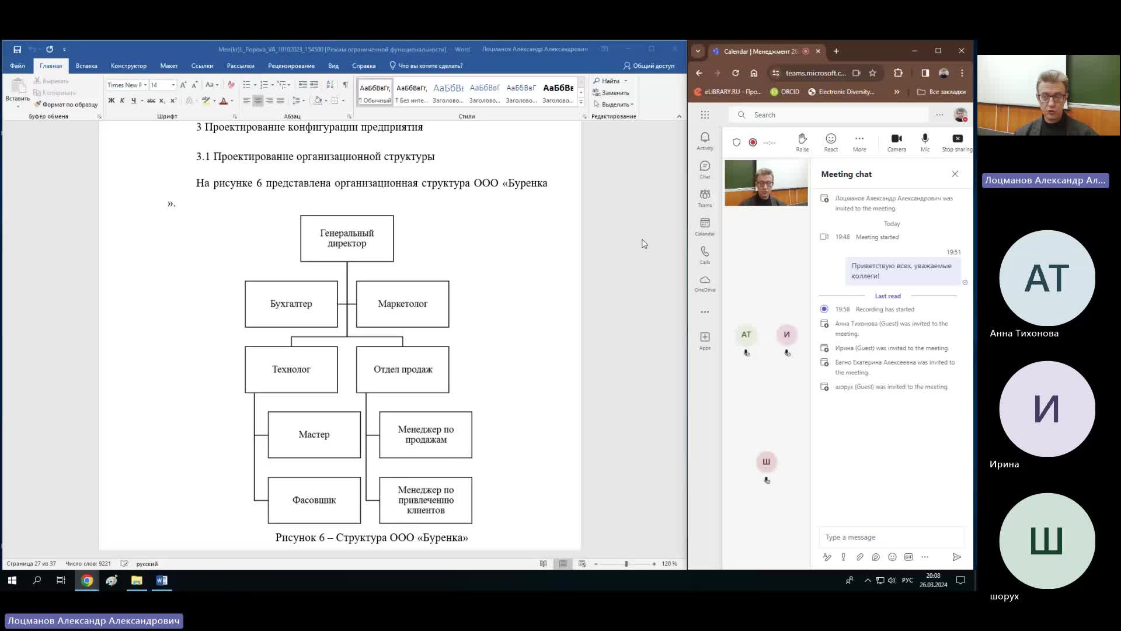Close the Meeting chat panel
Viewport: 1121px width, 631px height.
[955, 174]
